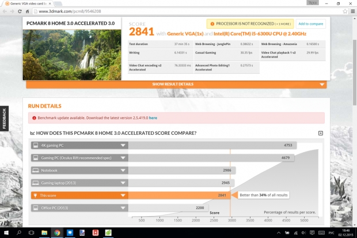The width and height of the screenshot is (357, 238).
Task: Open the green app on the taskbar
Action: (x=108, y=233)
